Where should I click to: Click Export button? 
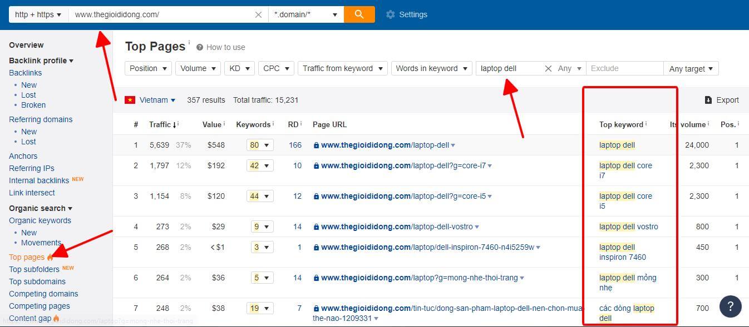point(722,100)
